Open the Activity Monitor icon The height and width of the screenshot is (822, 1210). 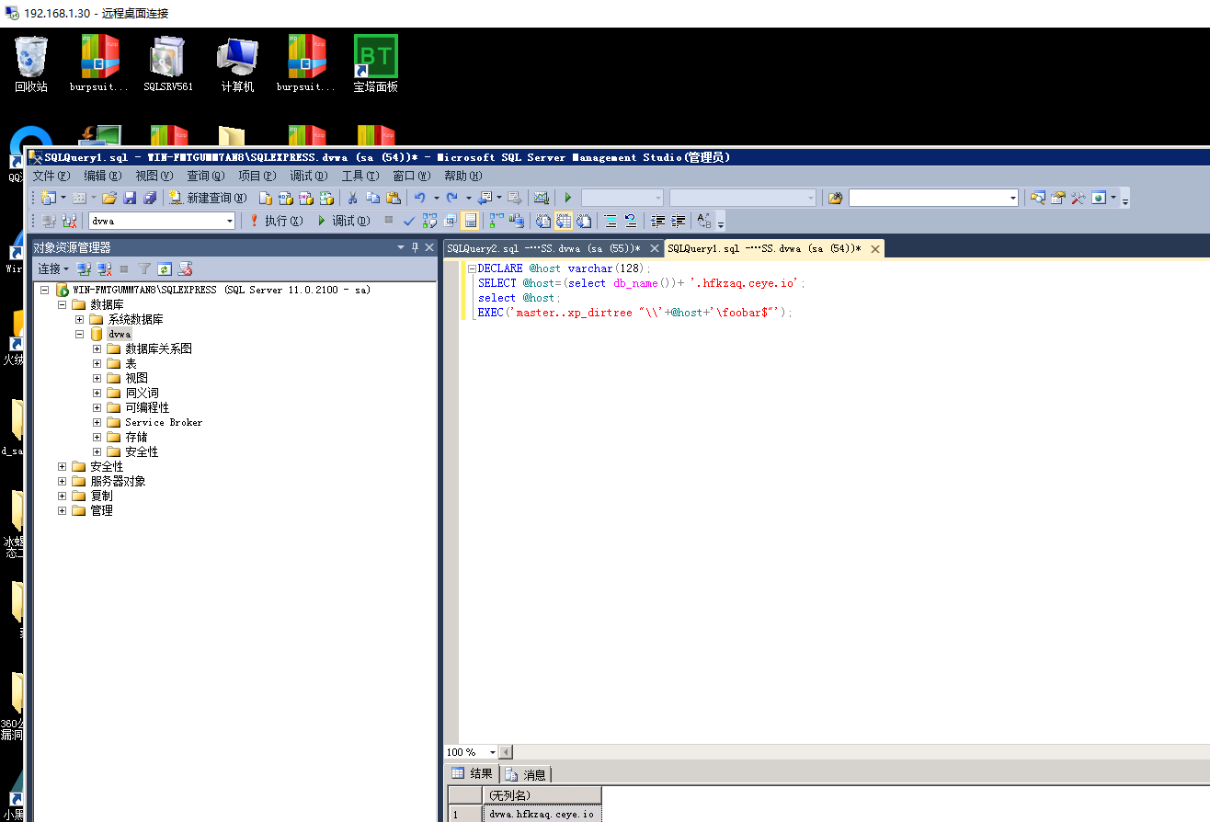tap(542, 198)
